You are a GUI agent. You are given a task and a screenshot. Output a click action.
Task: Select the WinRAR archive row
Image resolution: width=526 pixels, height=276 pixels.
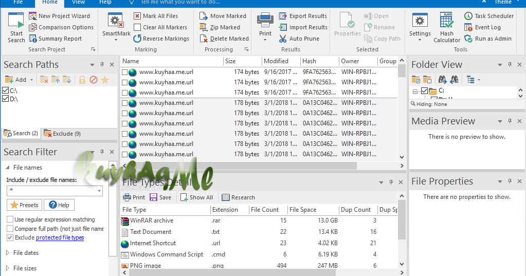click(259, 220)
